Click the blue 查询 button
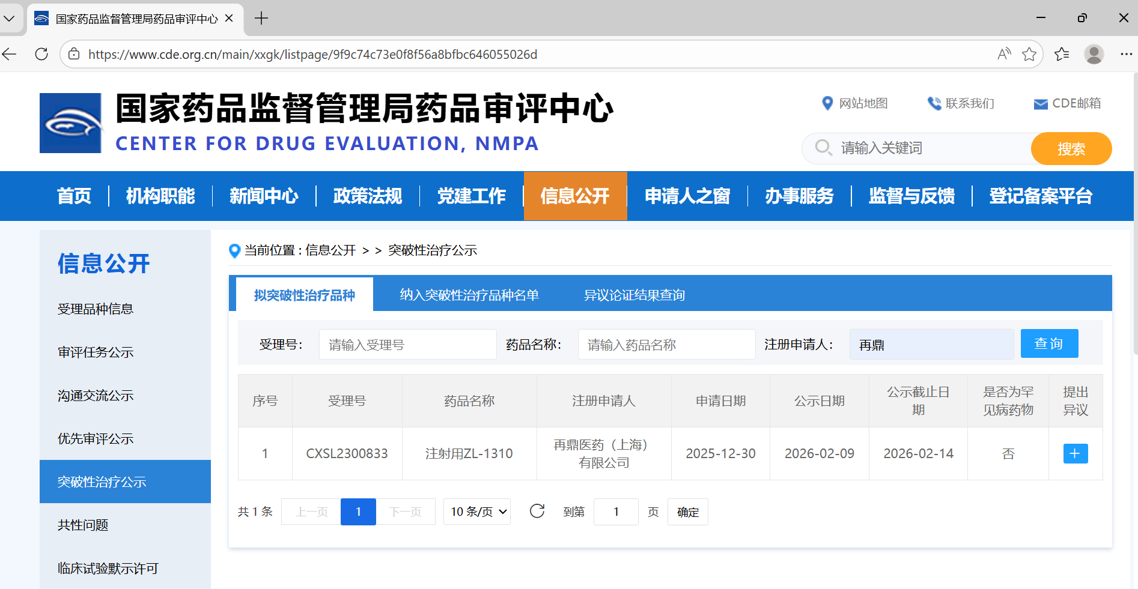This screenshot has height=589, width=1138. [x=1049, y=343]
